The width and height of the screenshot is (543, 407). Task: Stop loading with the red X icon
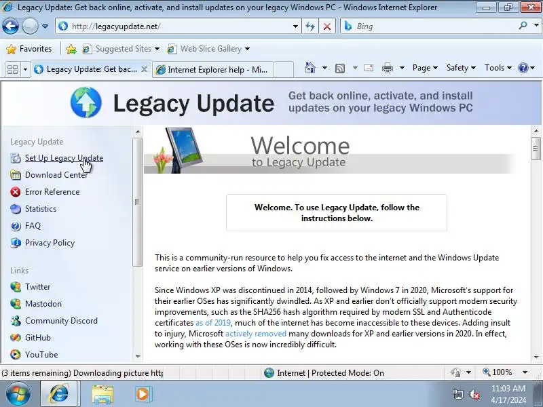327,26
